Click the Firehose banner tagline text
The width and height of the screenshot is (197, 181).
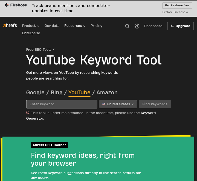(71, 8)
